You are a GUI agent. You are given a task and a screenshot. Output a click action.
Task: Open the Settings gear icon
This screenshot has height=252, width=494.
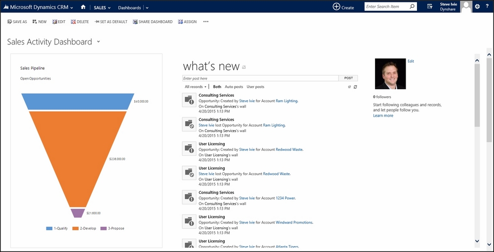coord(478,6)
